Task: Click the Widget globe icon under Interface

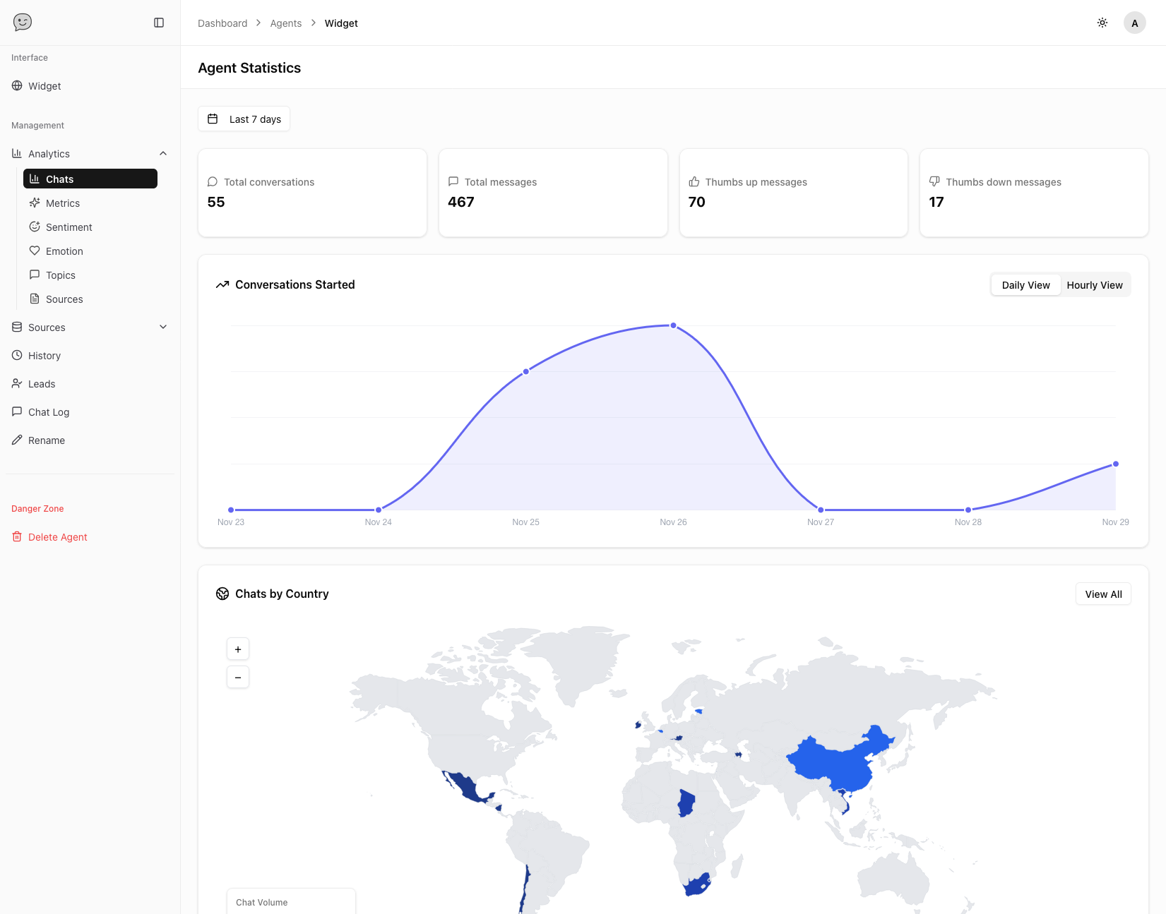Action: [17, 85]
